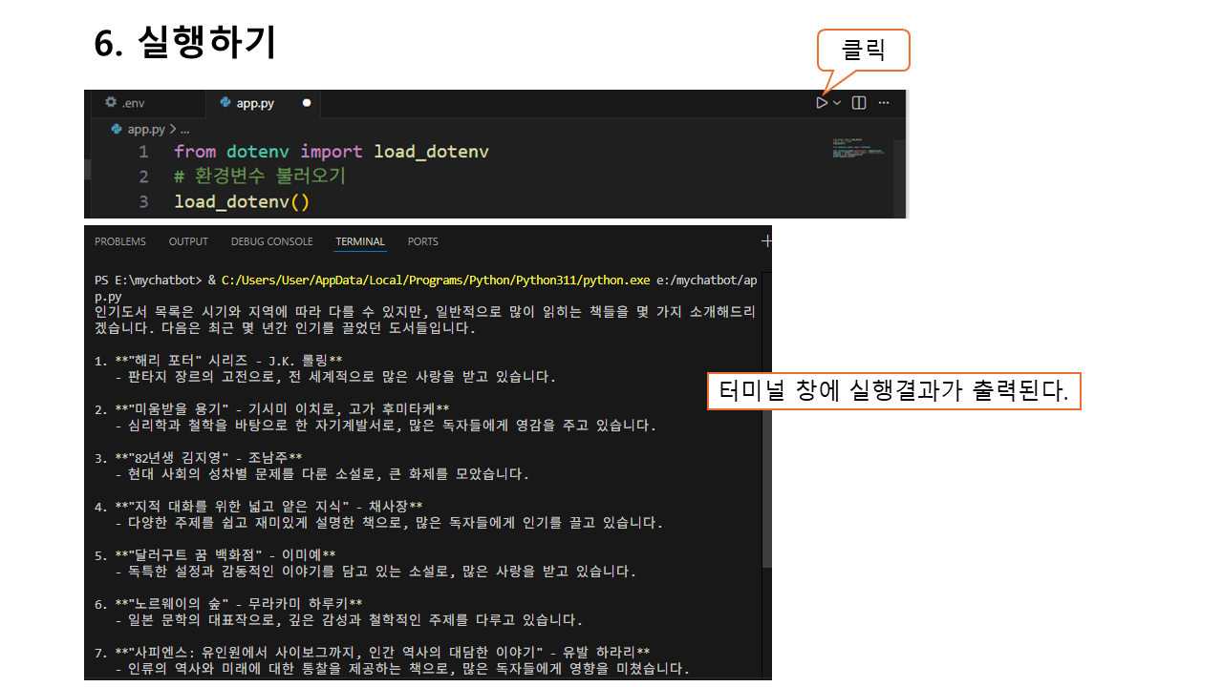Open the PROBLEMS panel

point(119,241)
